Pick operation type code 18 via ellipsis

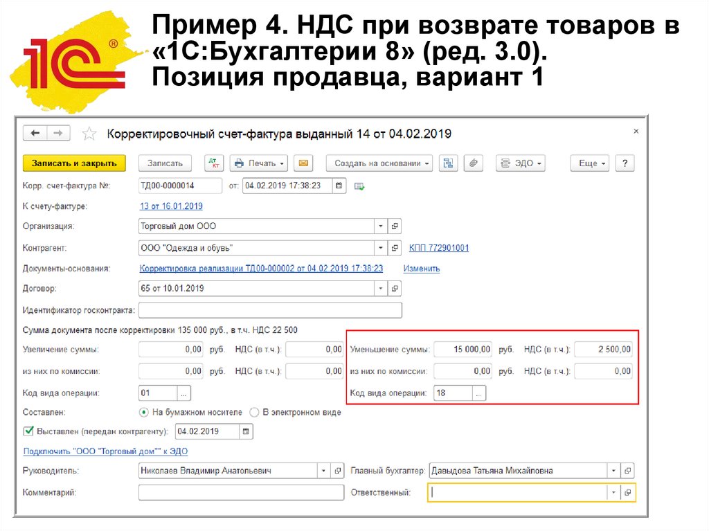[479, 393]
